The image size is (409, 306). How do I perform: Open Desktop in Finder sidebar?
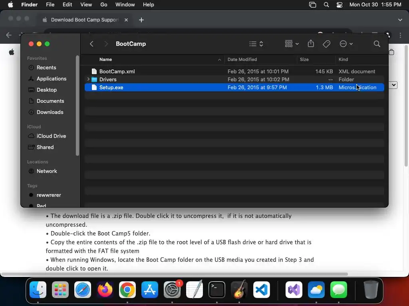[47, 90]
